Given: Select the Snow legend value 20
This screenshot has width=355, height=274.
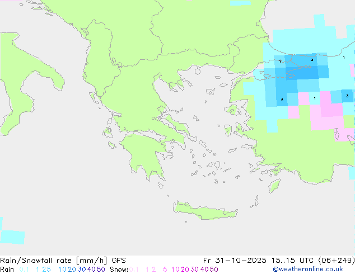Looking at the screenshot, I should pos(185,270).
